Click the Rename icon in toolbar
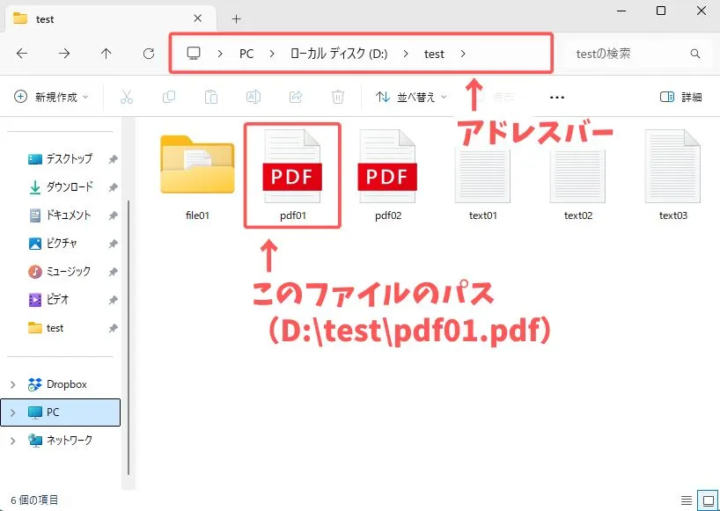This screenshot has width=720, height=511. (x=253, y=97)
